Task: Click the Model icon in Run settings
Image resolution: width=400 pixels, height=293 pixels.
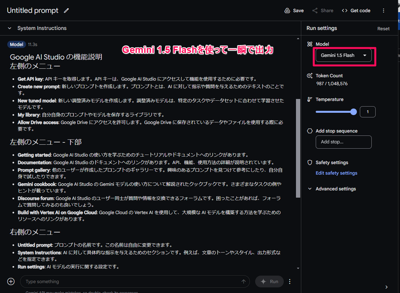Action: click(x=310, y=44)
